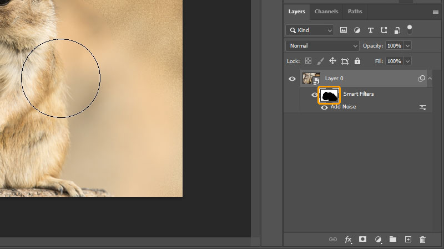Image resolution: width=444 pixels, height=249 pixels.
Task: Add a layer mask
Action: pyautogui.click(x=362, y=239)
